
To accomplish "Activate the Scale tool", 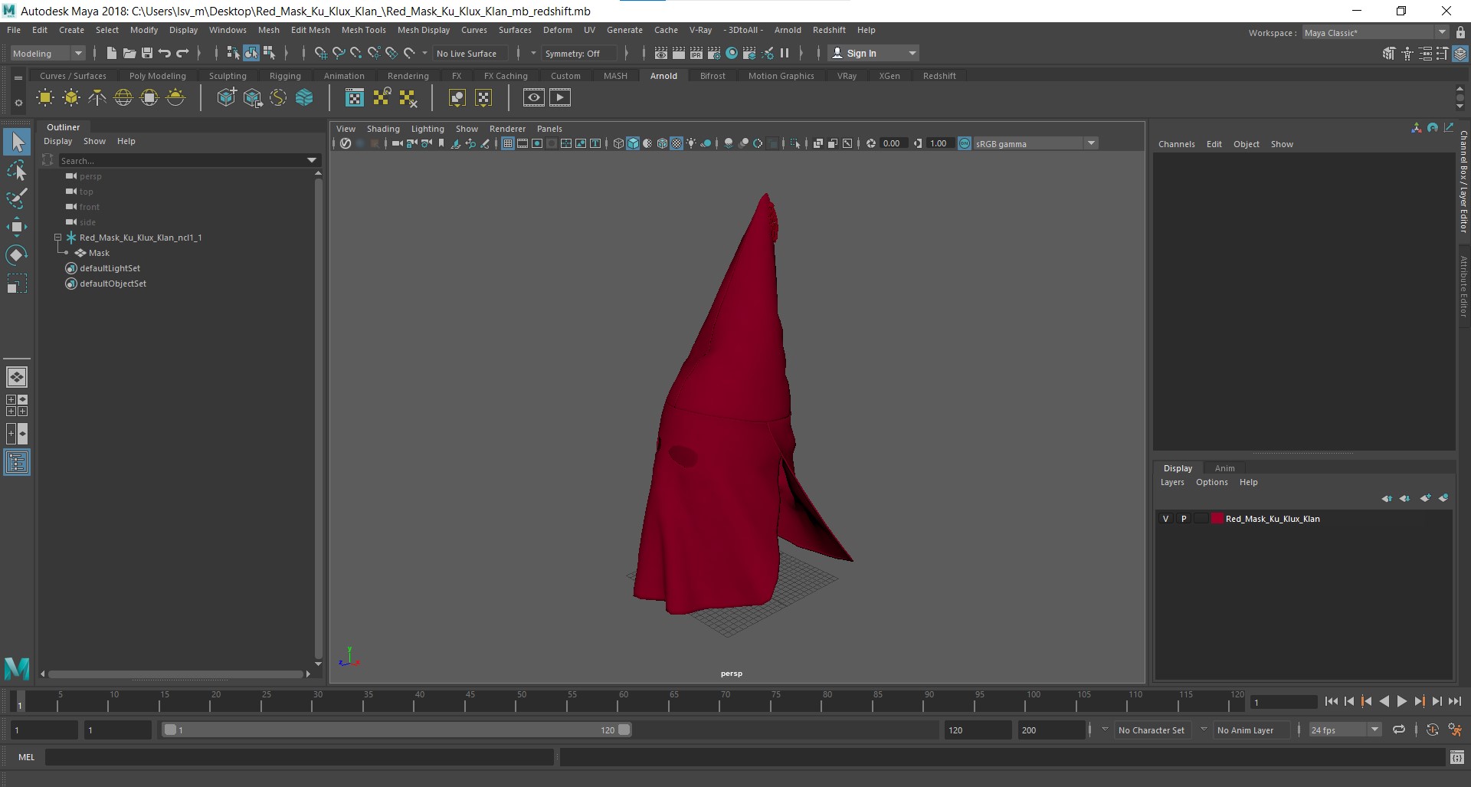I will click(17, 284).
